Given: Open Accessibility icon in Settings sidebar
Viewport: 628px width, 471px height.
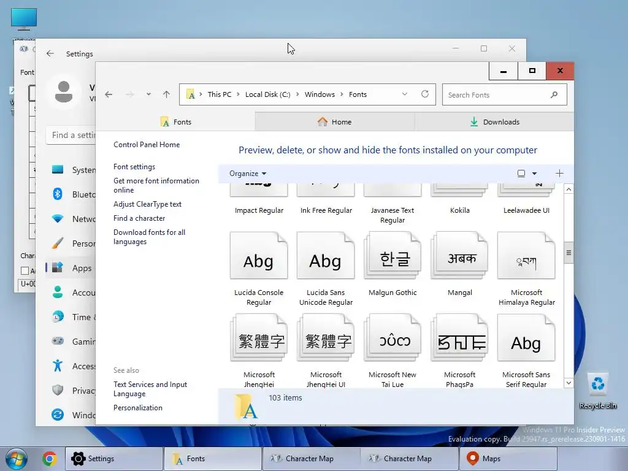Looking at the screenshot, I should pyautogui.click(x=58, y=366).
